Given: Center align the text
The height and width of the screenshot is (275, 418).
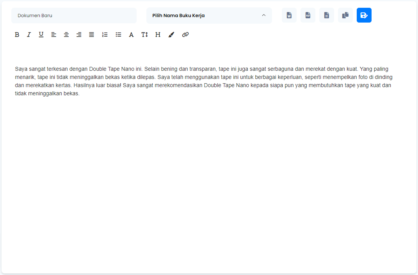Looking at the screenshot, I should pyautogui.click(x=66, y=35).
